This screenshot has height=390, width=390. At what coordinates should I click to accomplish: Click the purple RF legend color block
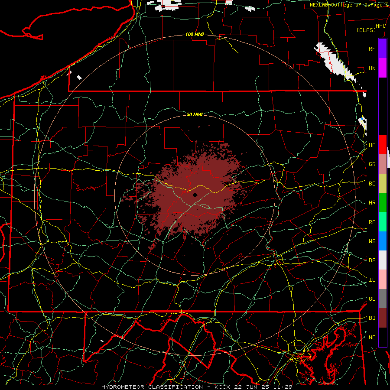383,49
